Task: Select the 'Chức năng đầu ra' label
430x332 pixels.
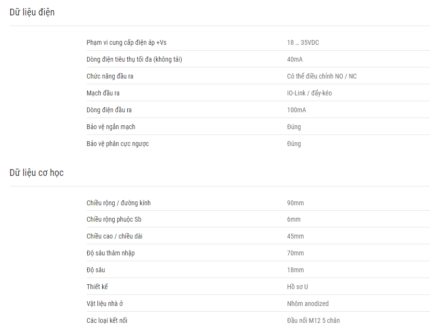Action: click(110, 76)
